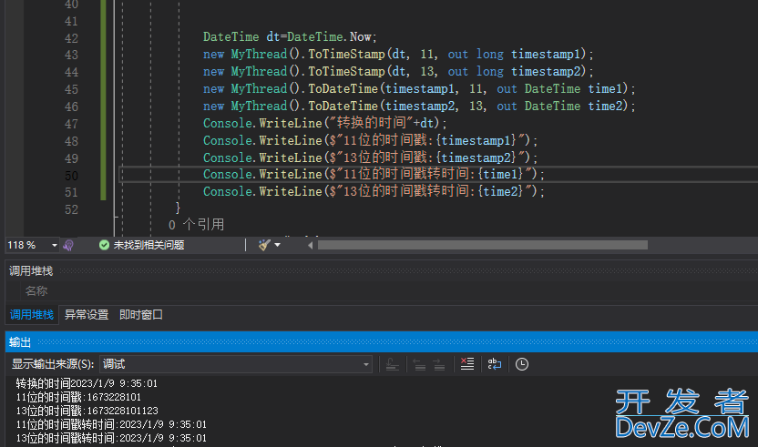
Task: Click the go to previous message icon
Action: click(x=420, y=364)
